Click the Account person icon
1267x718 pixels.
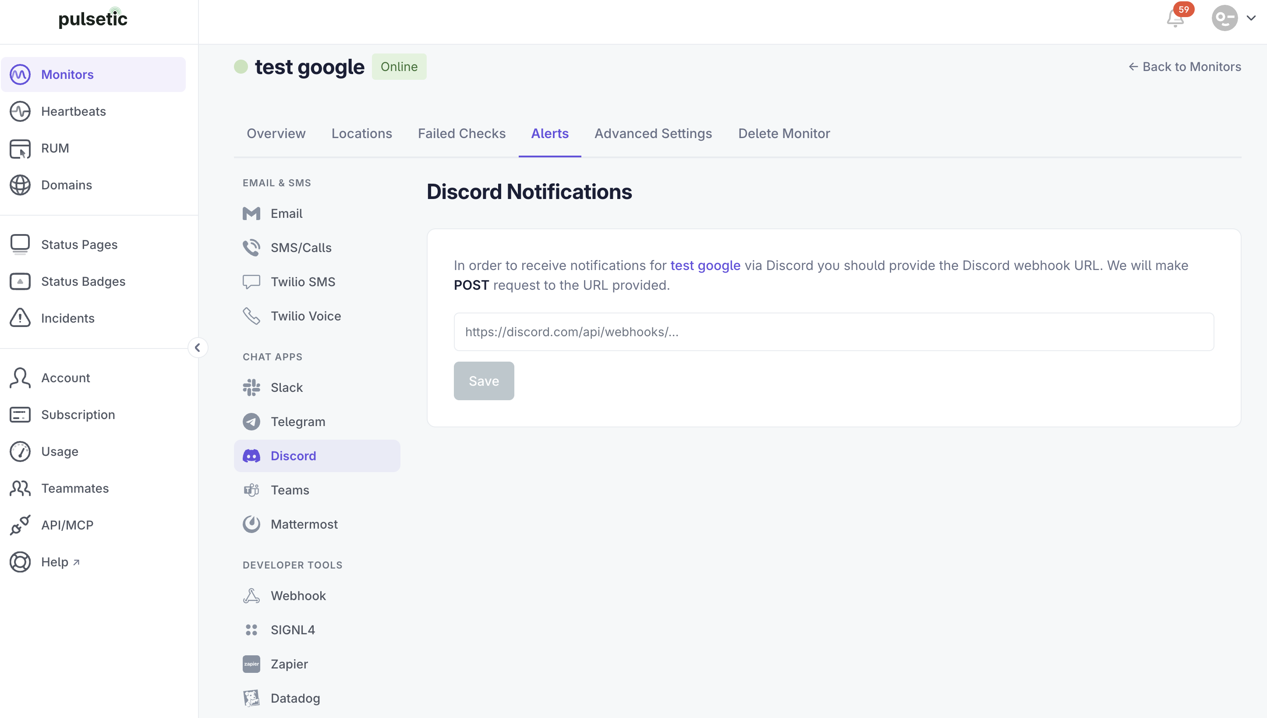pyautogui.click(x=20, y=378)
